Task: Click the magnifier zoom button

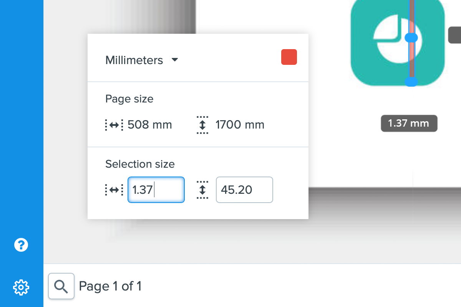Action: pos(61,286)
